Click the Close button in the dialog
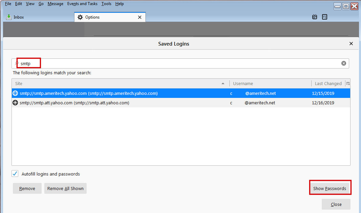 click(336, 204)
